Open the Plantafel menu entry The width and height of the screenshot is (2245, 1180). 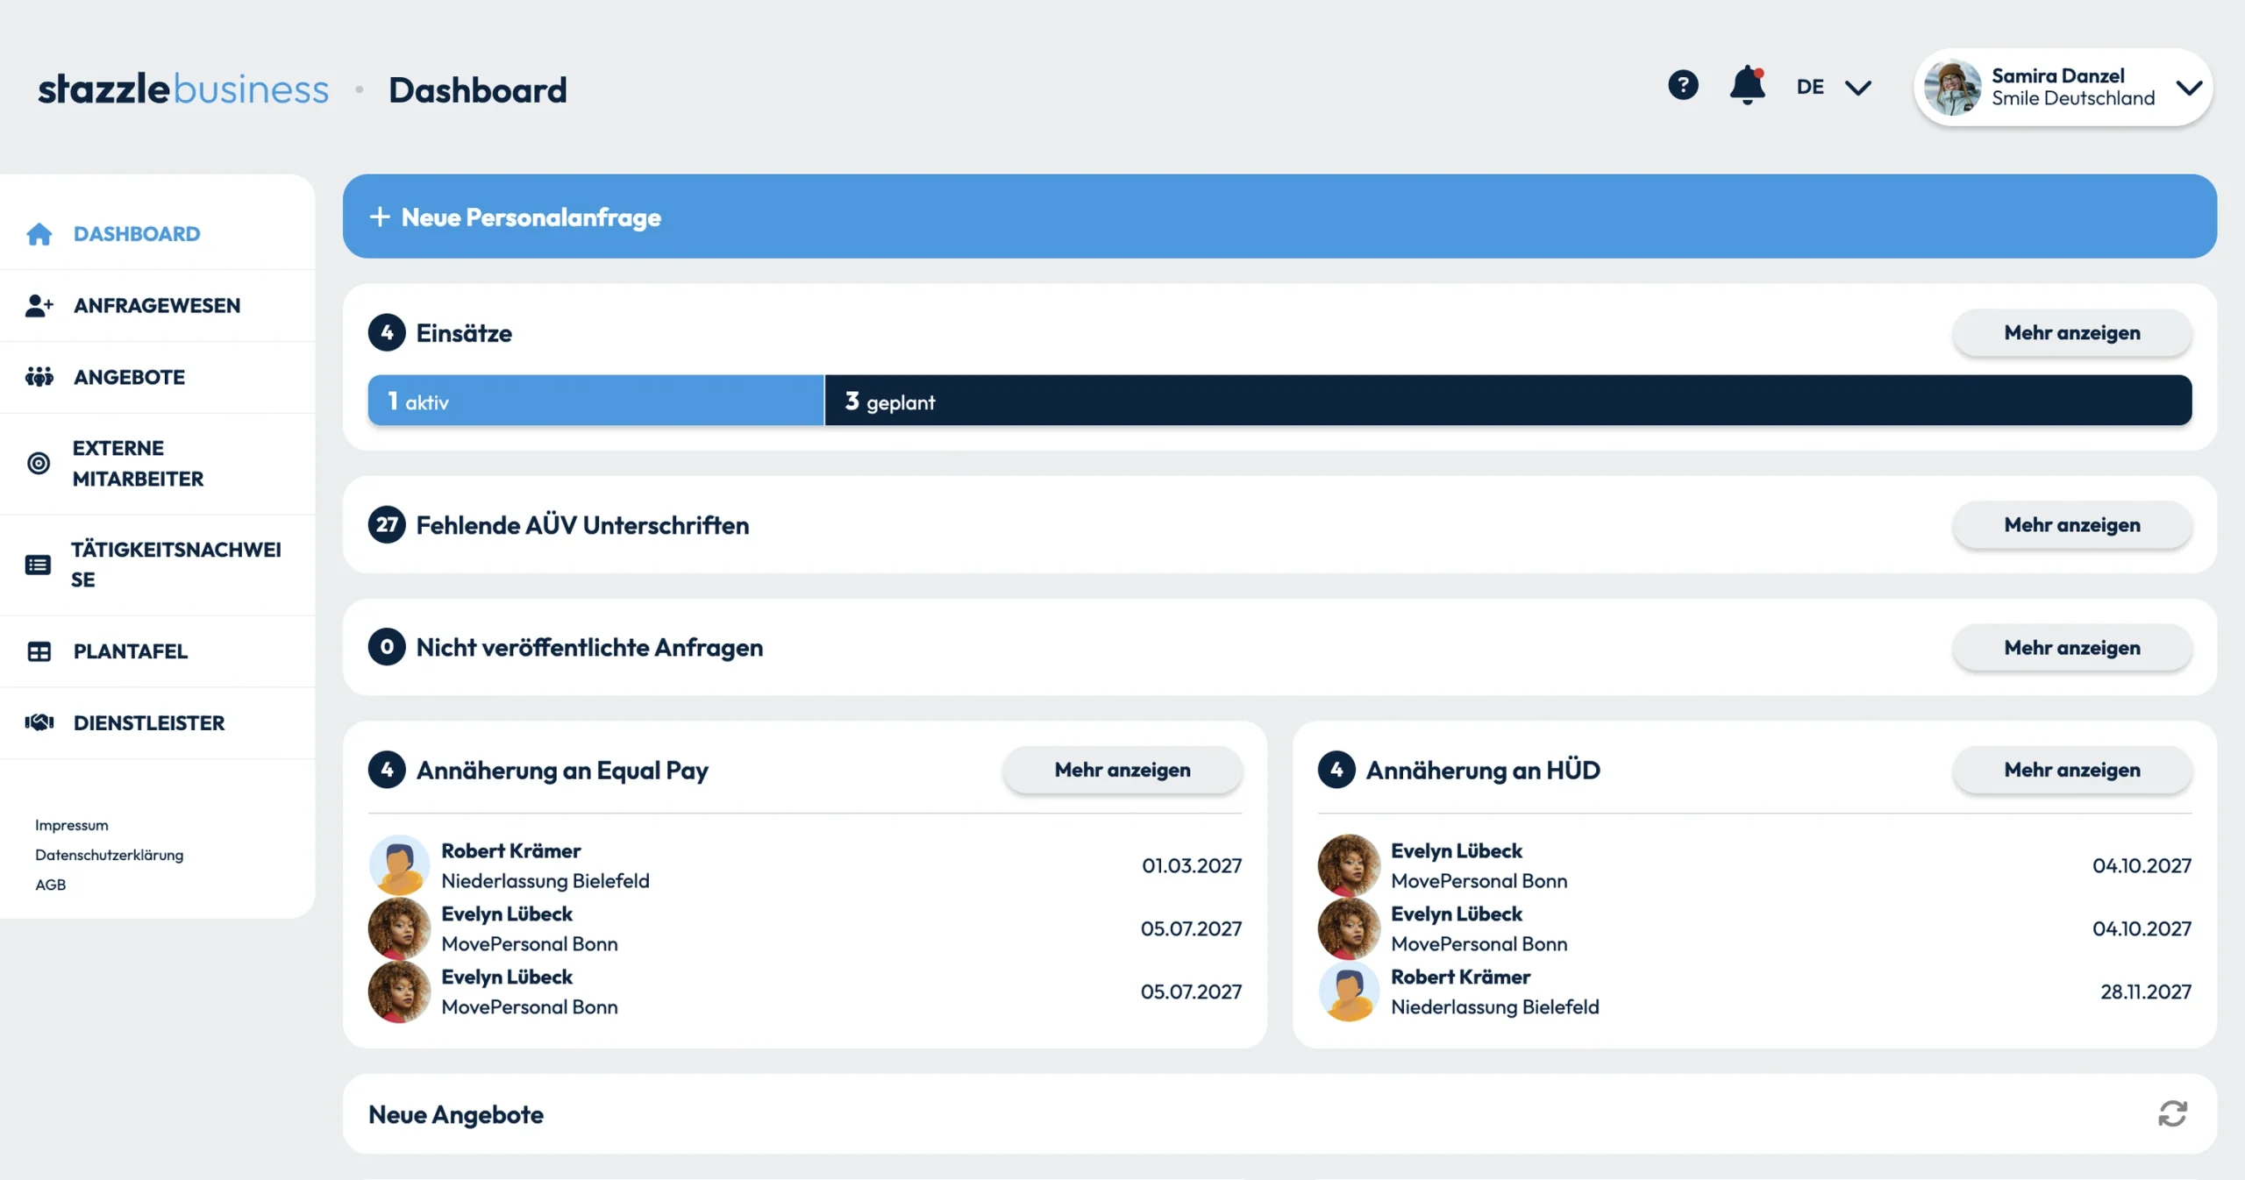coord(158,651)
